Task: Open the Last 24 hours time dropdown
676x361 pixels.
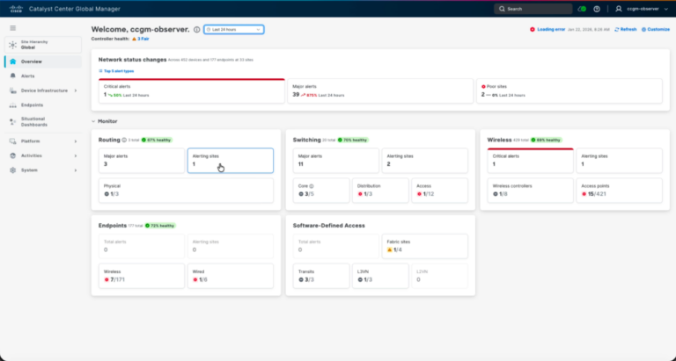Action: tap(233, 29)
